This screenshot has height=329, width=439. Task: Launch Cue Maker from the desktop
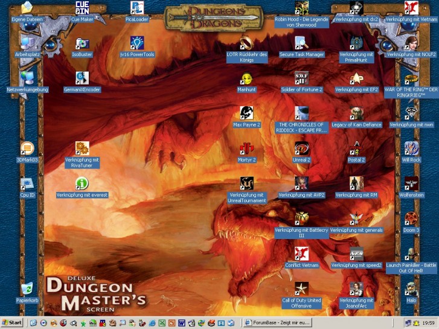[82, 8]
